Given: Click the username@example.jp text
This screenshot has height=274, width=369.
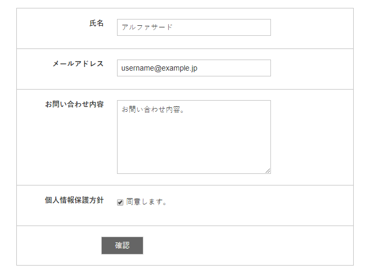Looking at the screenshot, I should (x=159, y=68).
